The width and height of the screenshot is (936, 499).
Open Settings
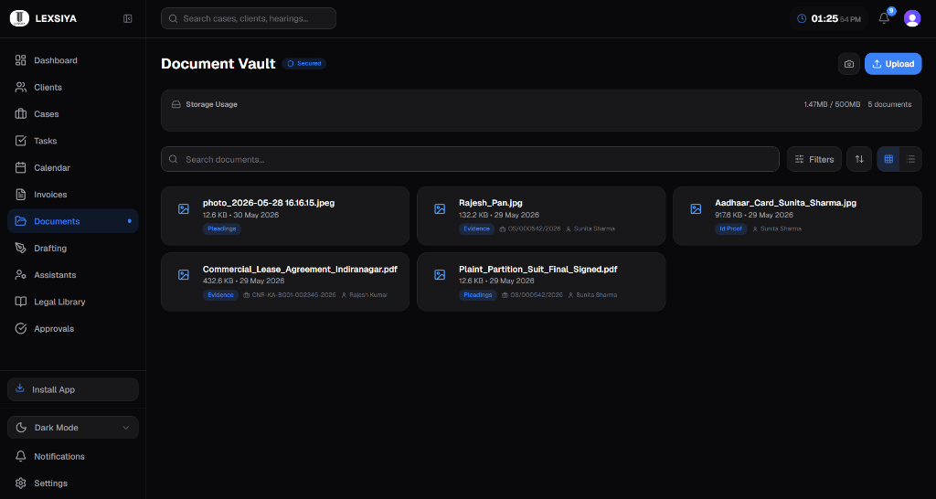73,483
